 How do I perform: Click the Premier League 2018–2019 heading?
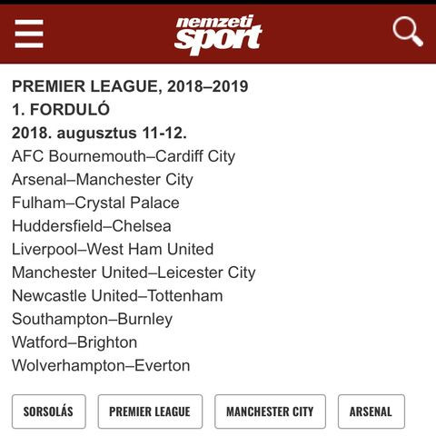point(130,86)
